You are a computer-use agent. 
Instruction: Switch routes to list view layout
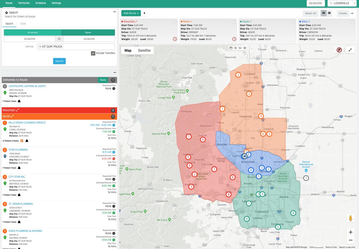pos(329,13)
